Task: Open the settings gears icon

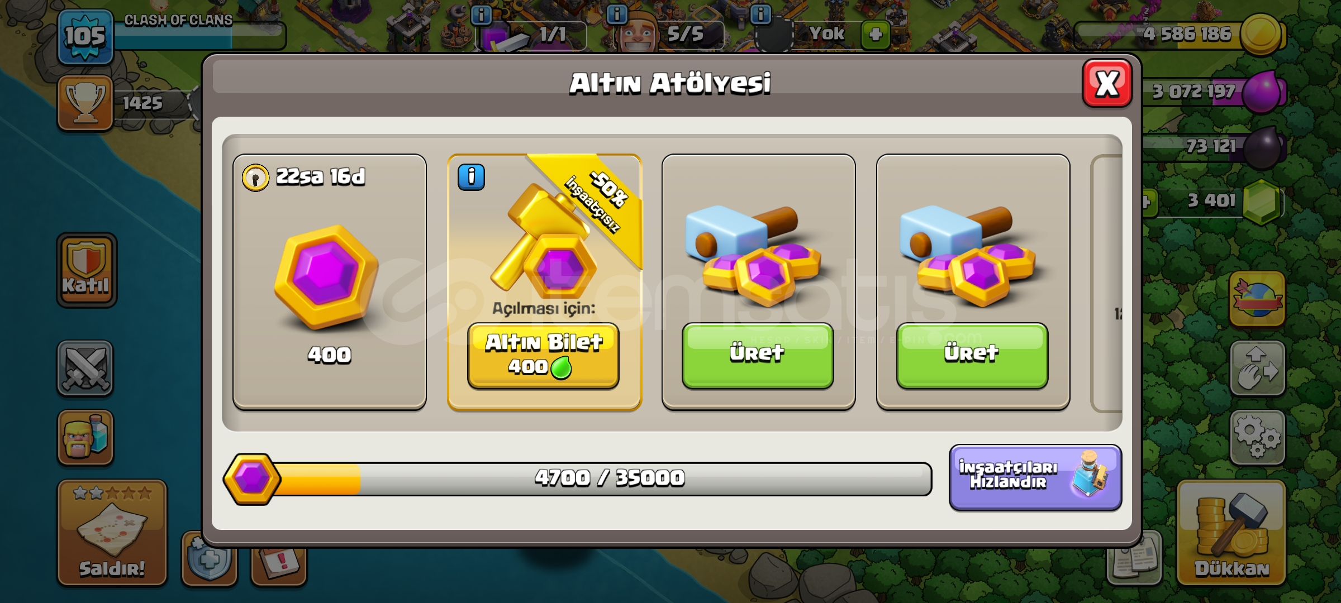Action: pyautogui.click(x=1257, y=437)
